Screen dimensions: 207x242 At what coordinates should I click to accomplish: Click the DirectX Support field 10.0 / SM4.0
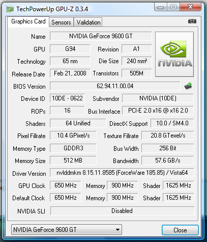pyautogui.click(x=172, y=123)
